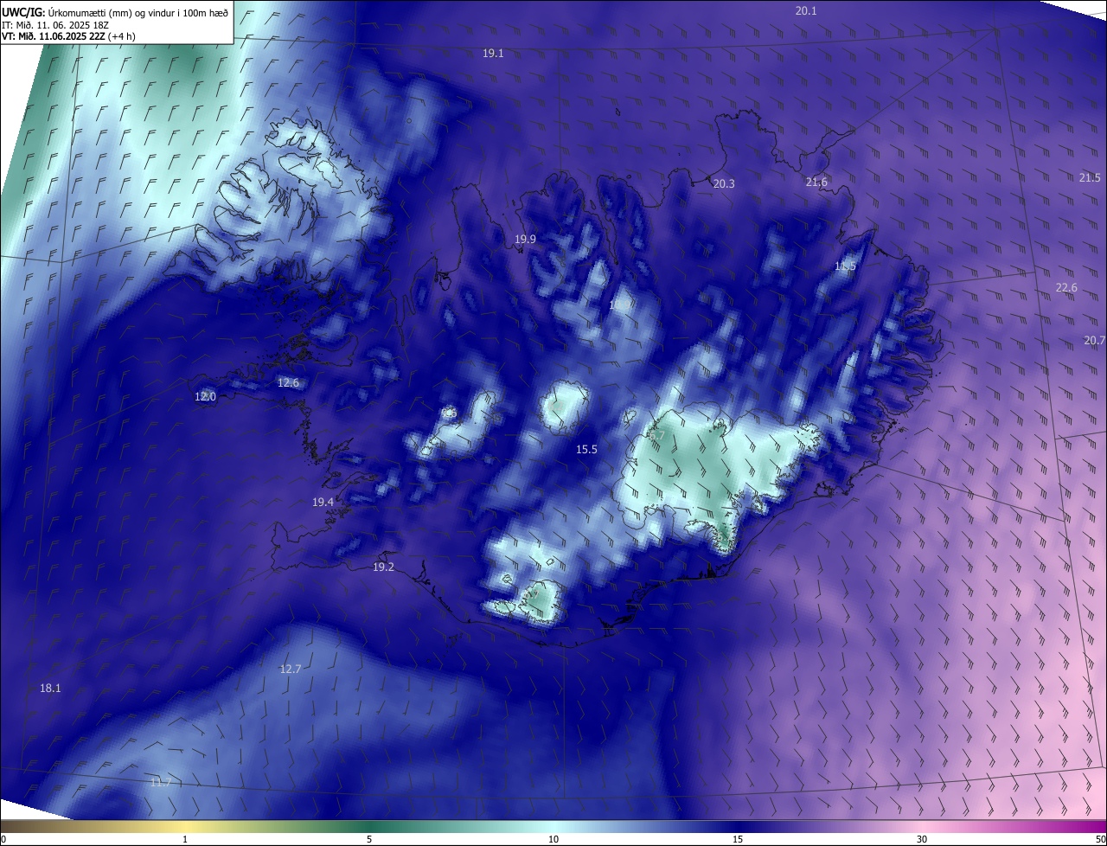Viewport: 1107px width, 846px height.
Task: Click the 5 tick on the color scale
Action: point(369,839)
